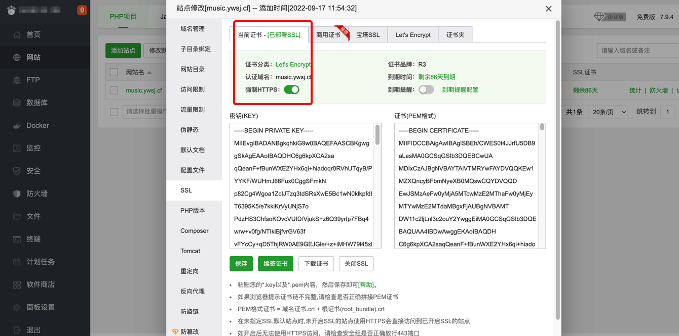Select the SSL item in the dialog menu
The image size is (679, 336).
[194, 190]
